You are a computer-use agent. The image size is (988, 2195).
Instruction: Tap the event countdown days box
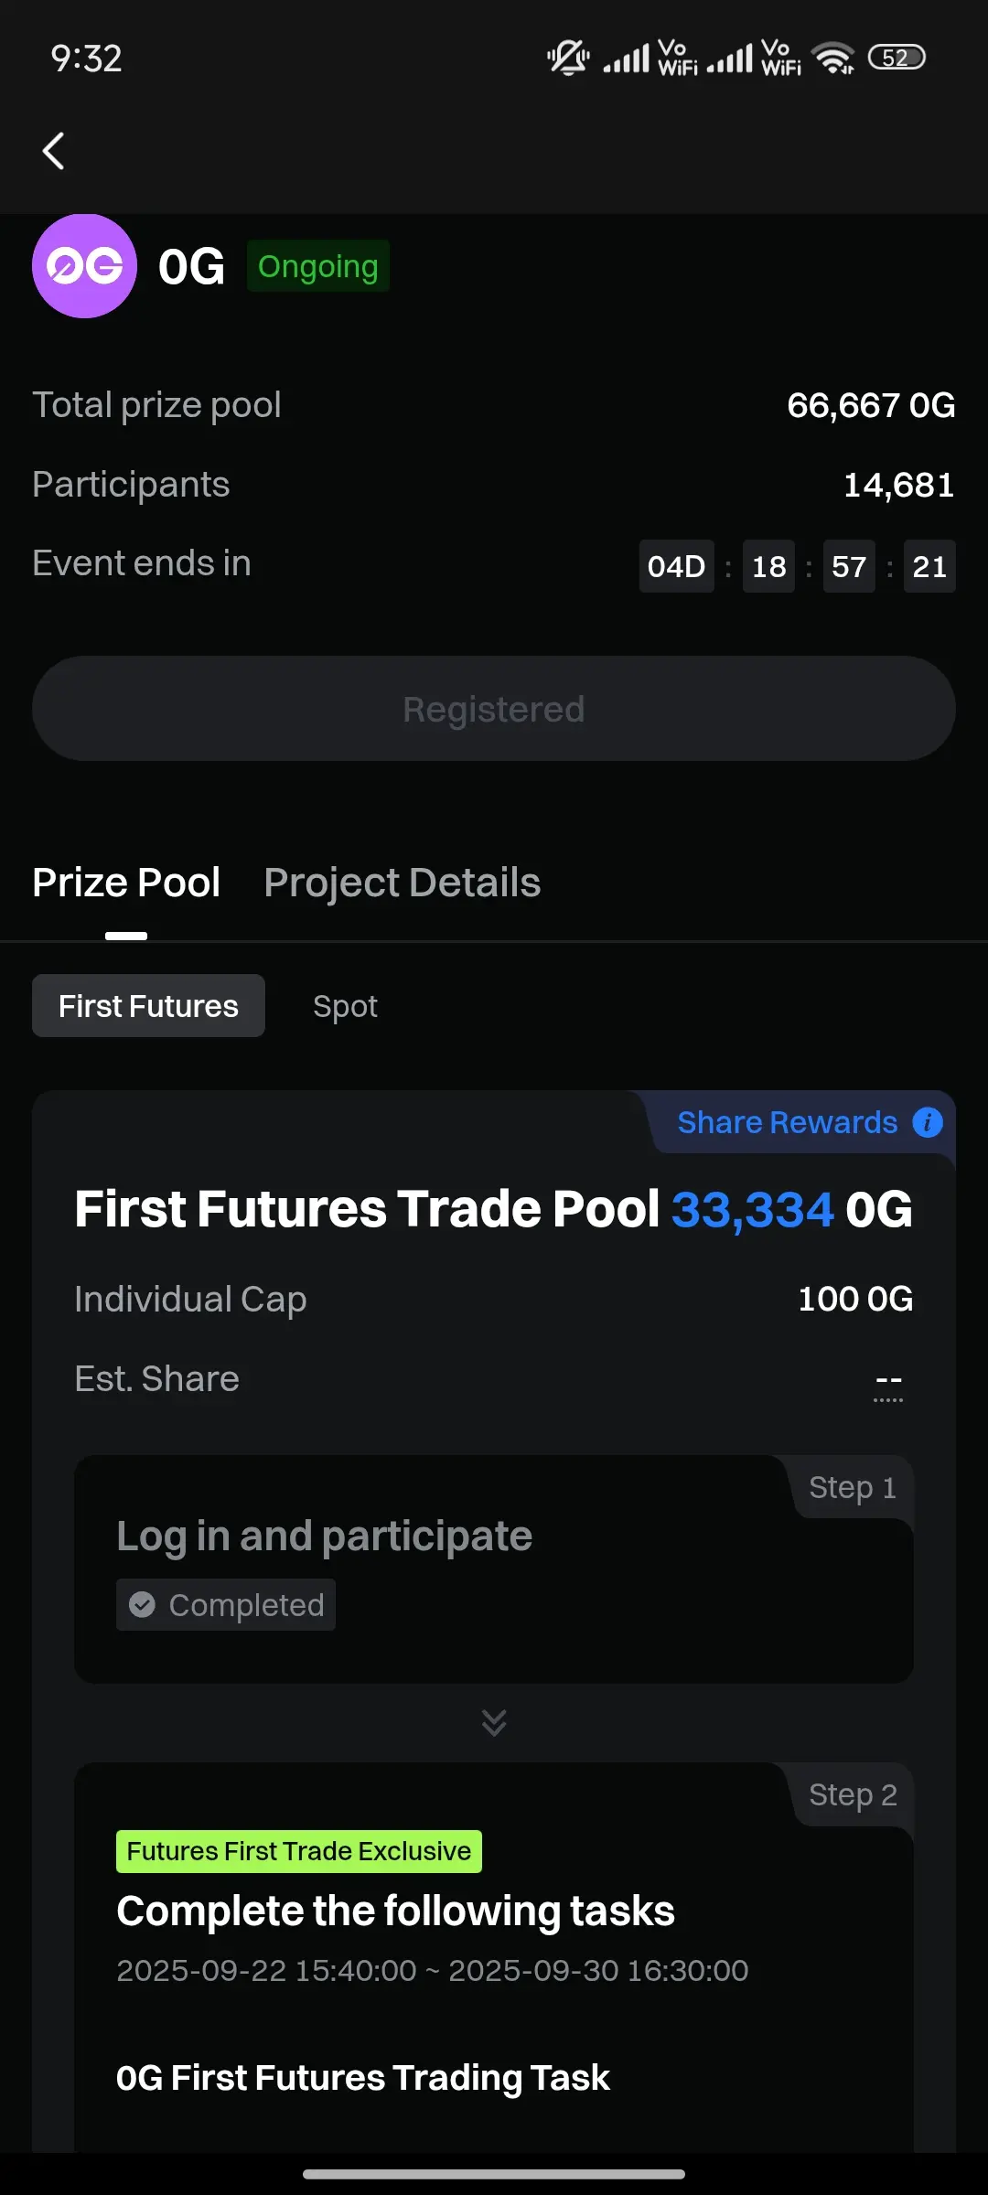676,566
